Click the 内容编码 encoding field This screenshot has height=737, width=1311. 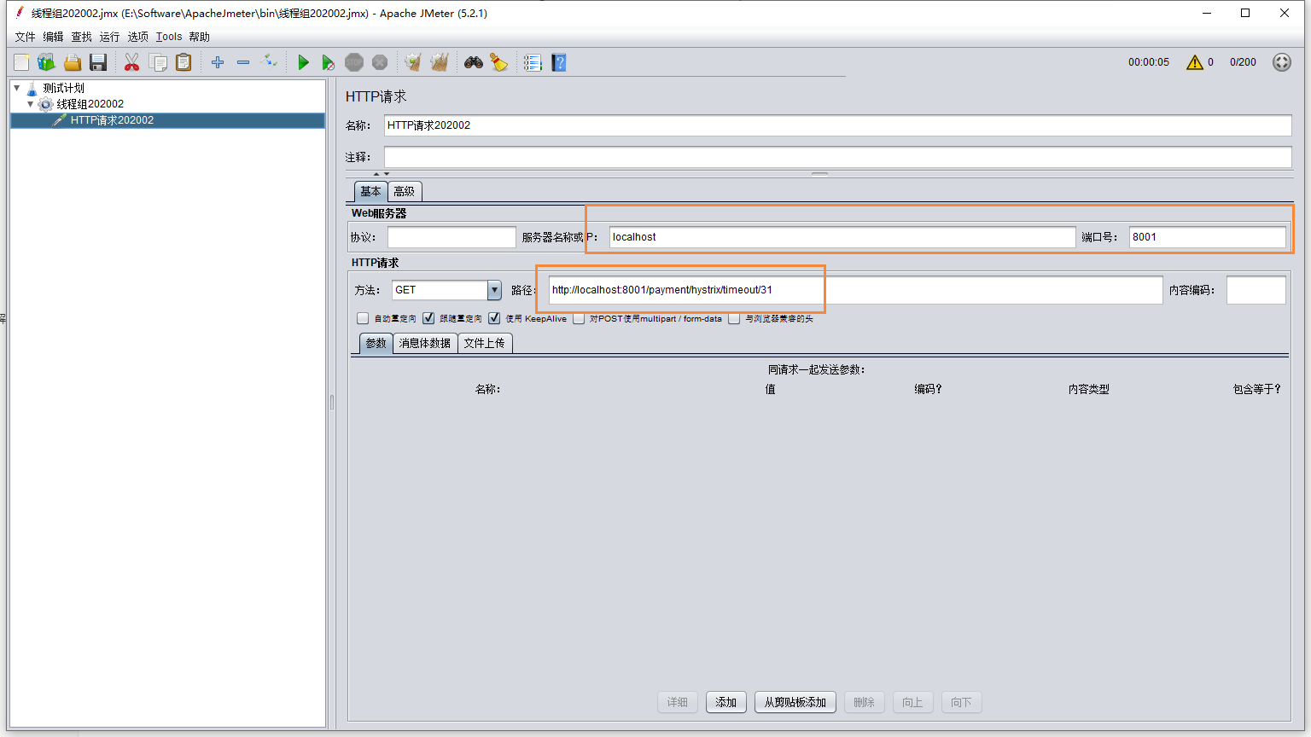tap(1256, 290)
